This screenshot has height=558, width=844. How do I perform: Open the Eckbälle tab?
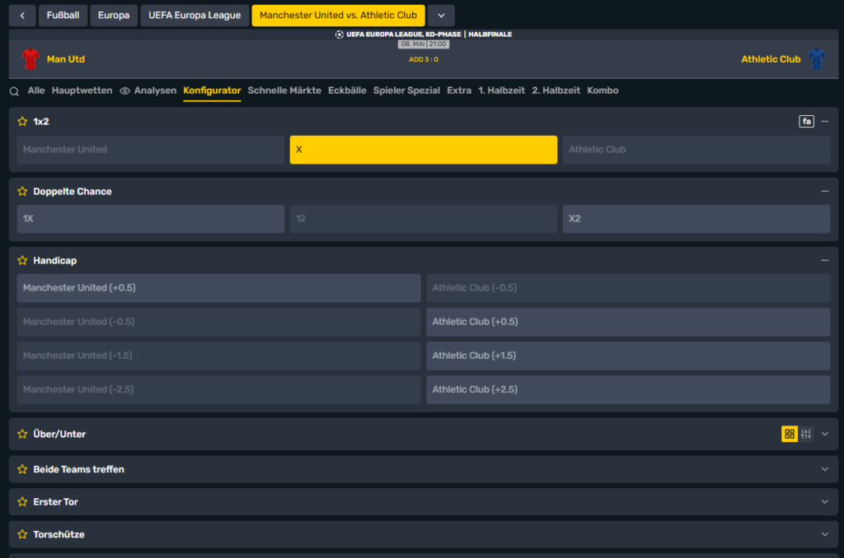point(347,91)
